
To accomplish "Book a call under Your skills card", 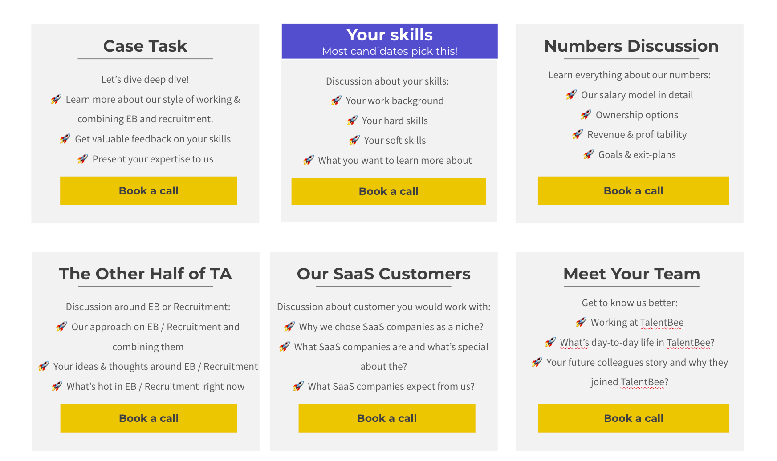I will (388, 191).
